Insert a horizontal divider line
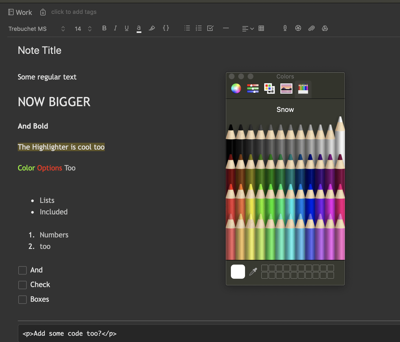400x342 pixels. click(226, 28)
